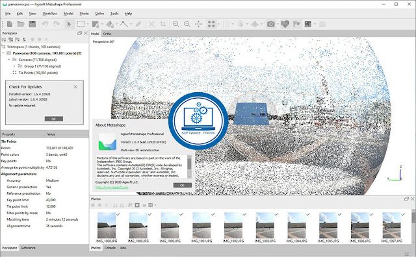Click the Show Images picture icon
Image resolution: width=416 pixels, height=257 pixels.
pyautogui.click(x=308, y=24)
